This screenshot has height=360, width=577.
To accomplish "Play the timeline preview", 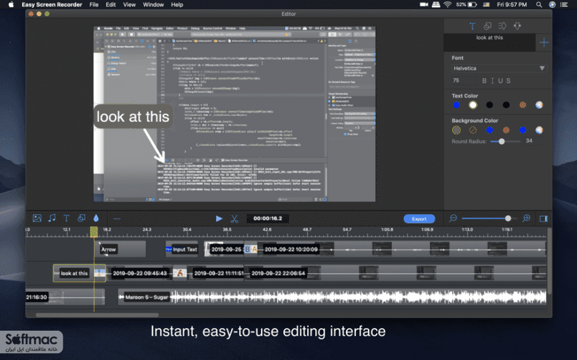I will pyautogui.click(x=219, y=219).
